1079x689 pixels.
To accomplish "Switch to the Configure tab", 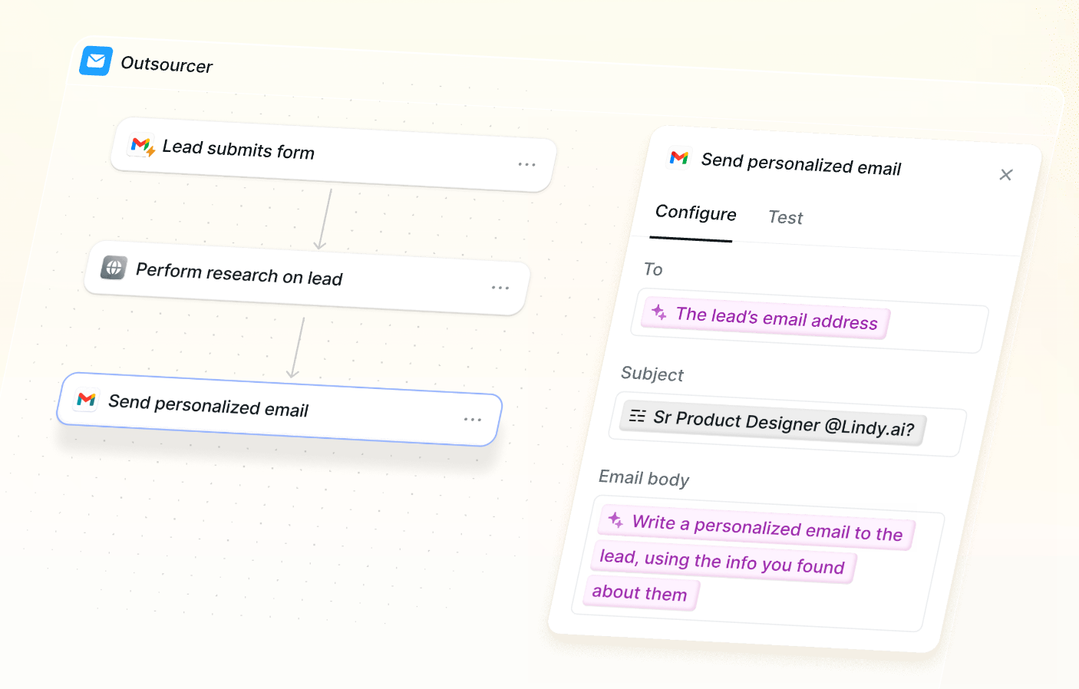I will (x=695, y=213).
